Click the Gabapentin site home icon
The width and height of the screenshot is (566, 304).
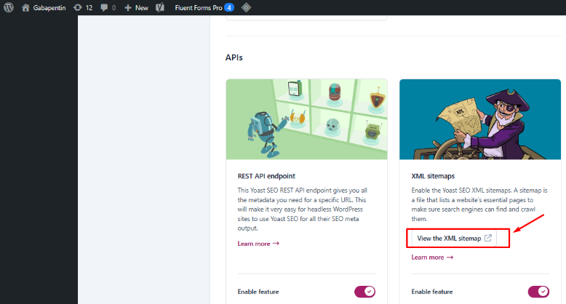tap(25, 7)
